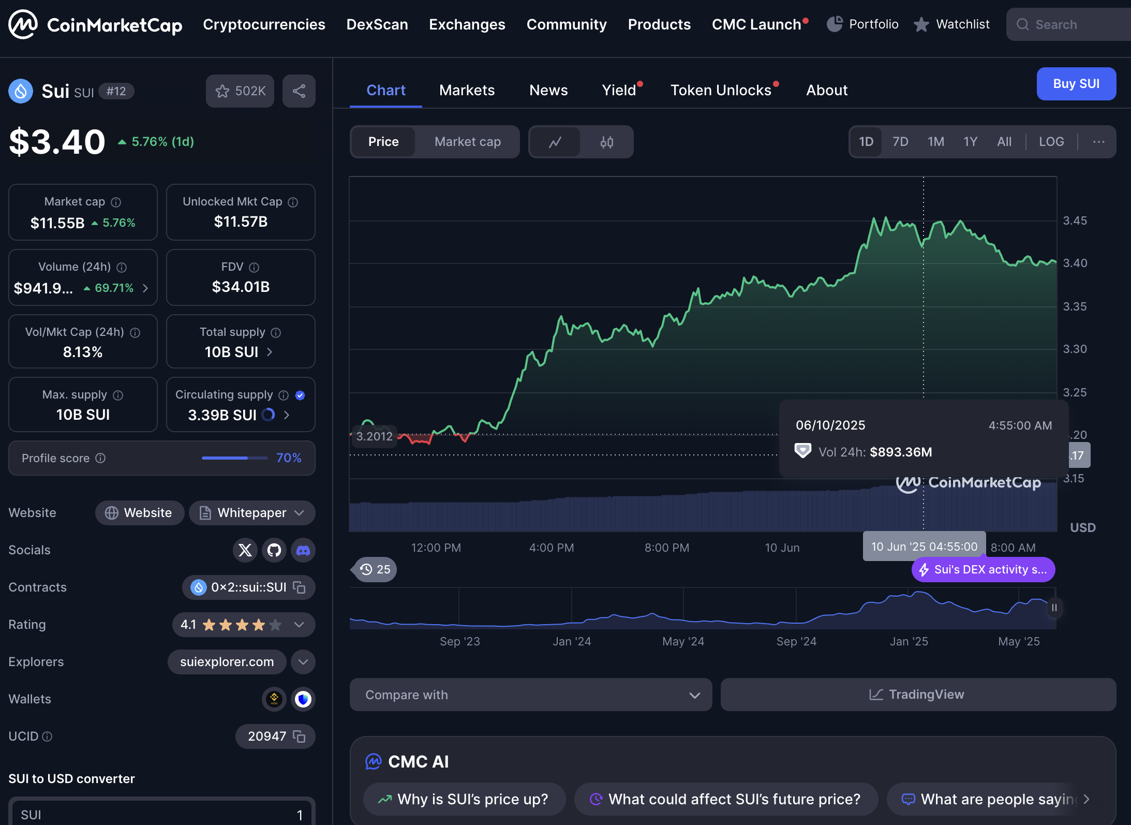Open suiexplorer.com explorer link
Image resolution: width=1131 pixels, height=825 pixels.
tap(227, 662)
